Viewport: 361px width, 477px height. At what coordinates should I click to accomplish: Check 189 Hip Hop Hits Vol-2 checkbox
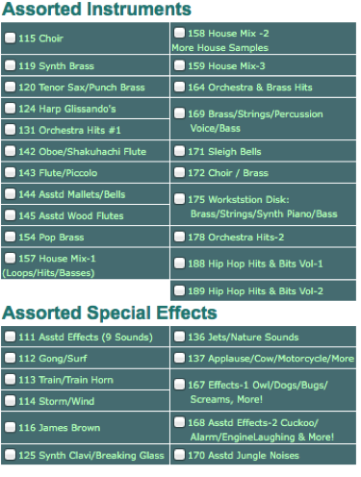pos(179,290)
